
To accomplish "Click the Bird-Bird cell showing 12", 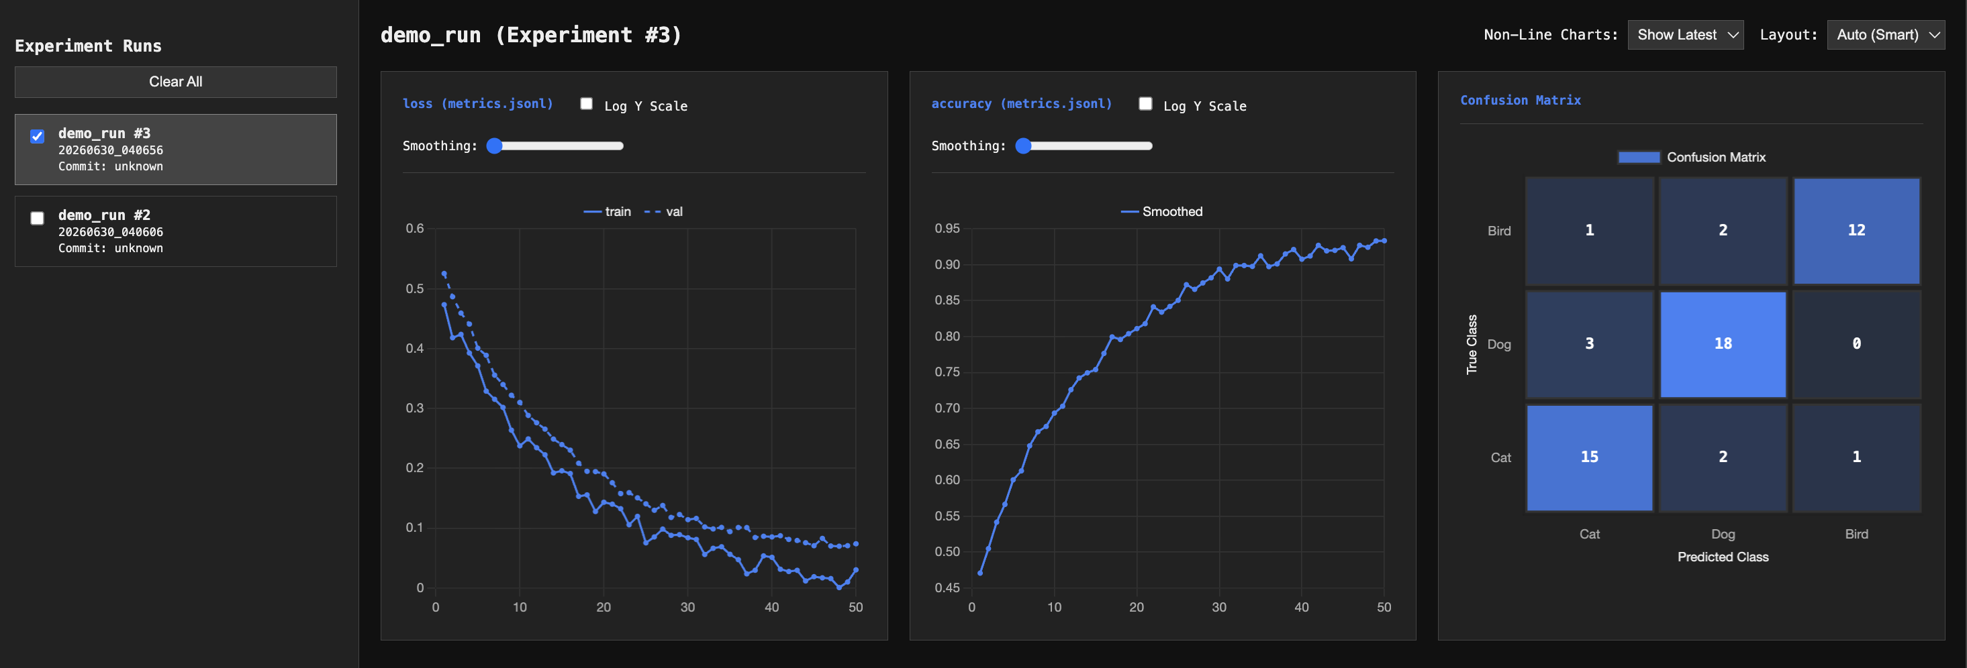I will 1856,230.
